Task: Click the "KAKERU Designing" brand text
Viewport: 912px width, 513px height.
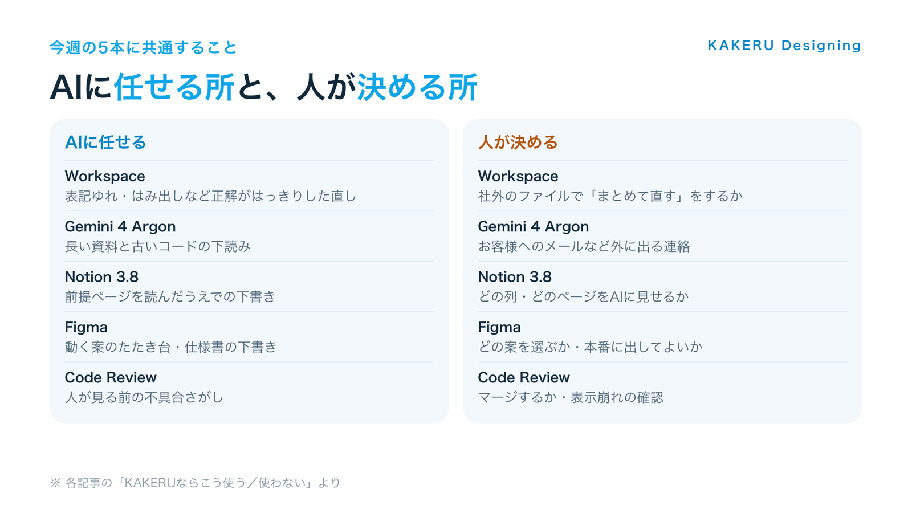Action: pyautogui.click(x=784, y=46)
